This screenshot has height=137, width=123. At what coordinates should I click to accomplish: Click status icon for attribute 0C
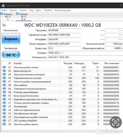coord(4,96)
